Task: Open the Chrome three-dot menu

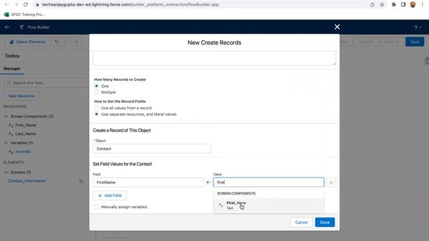Action: pyautogui.click(x=423, y=5)
